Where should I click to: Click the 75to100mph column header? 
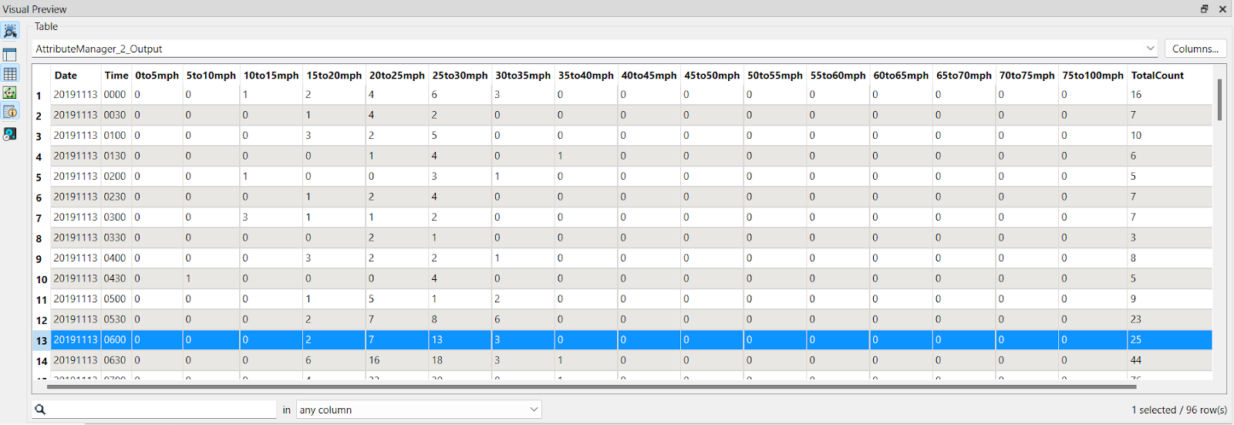point(1093,76)
